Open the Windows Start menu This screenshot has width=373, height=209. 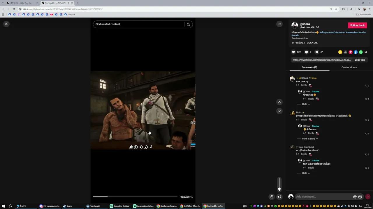(x=3, y=206)
